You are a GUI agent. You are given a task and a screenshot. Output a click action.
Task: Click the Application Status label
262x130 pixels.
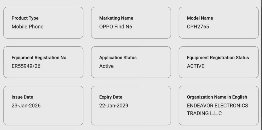(x=118, y=58)
